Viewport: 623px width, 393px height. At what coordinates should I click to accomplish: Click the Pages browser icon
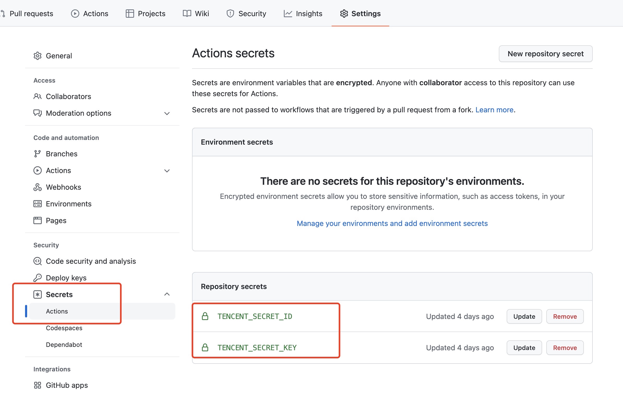tap(38, 220)
